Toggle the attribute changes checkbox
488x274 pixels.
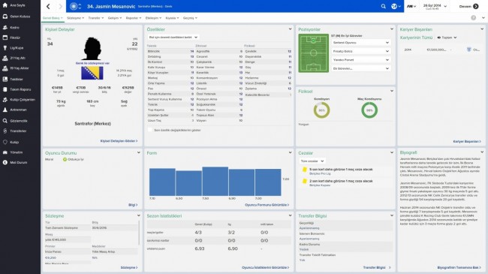click(150, 130)
